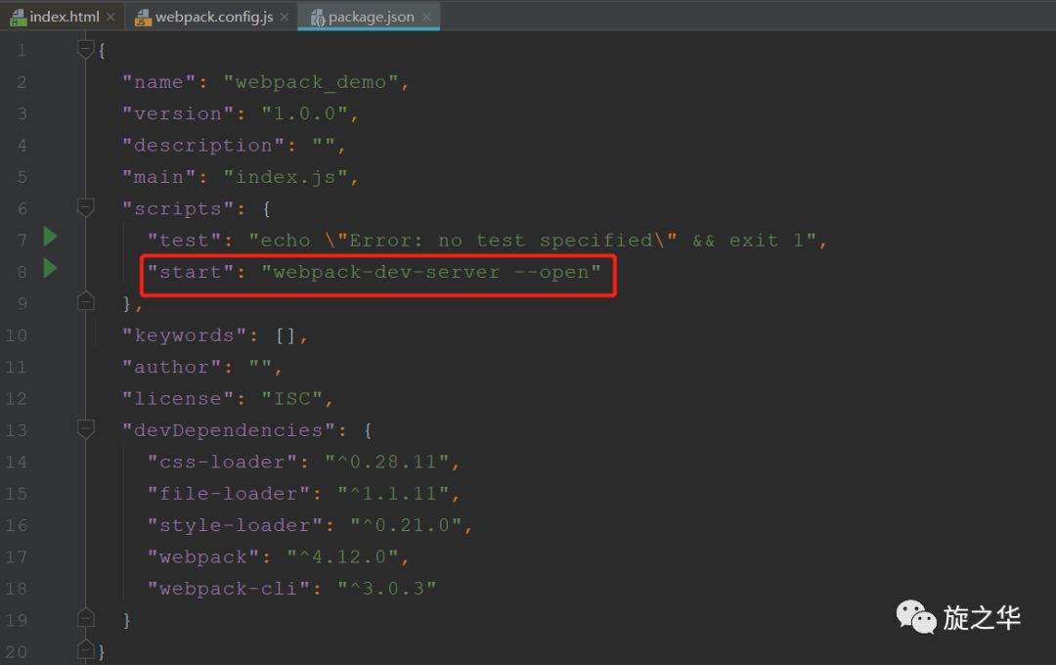This screenshot has width=1056, height=665.
Task: Click the "webpack-cli" dependency key
Action: pos(228,589)
